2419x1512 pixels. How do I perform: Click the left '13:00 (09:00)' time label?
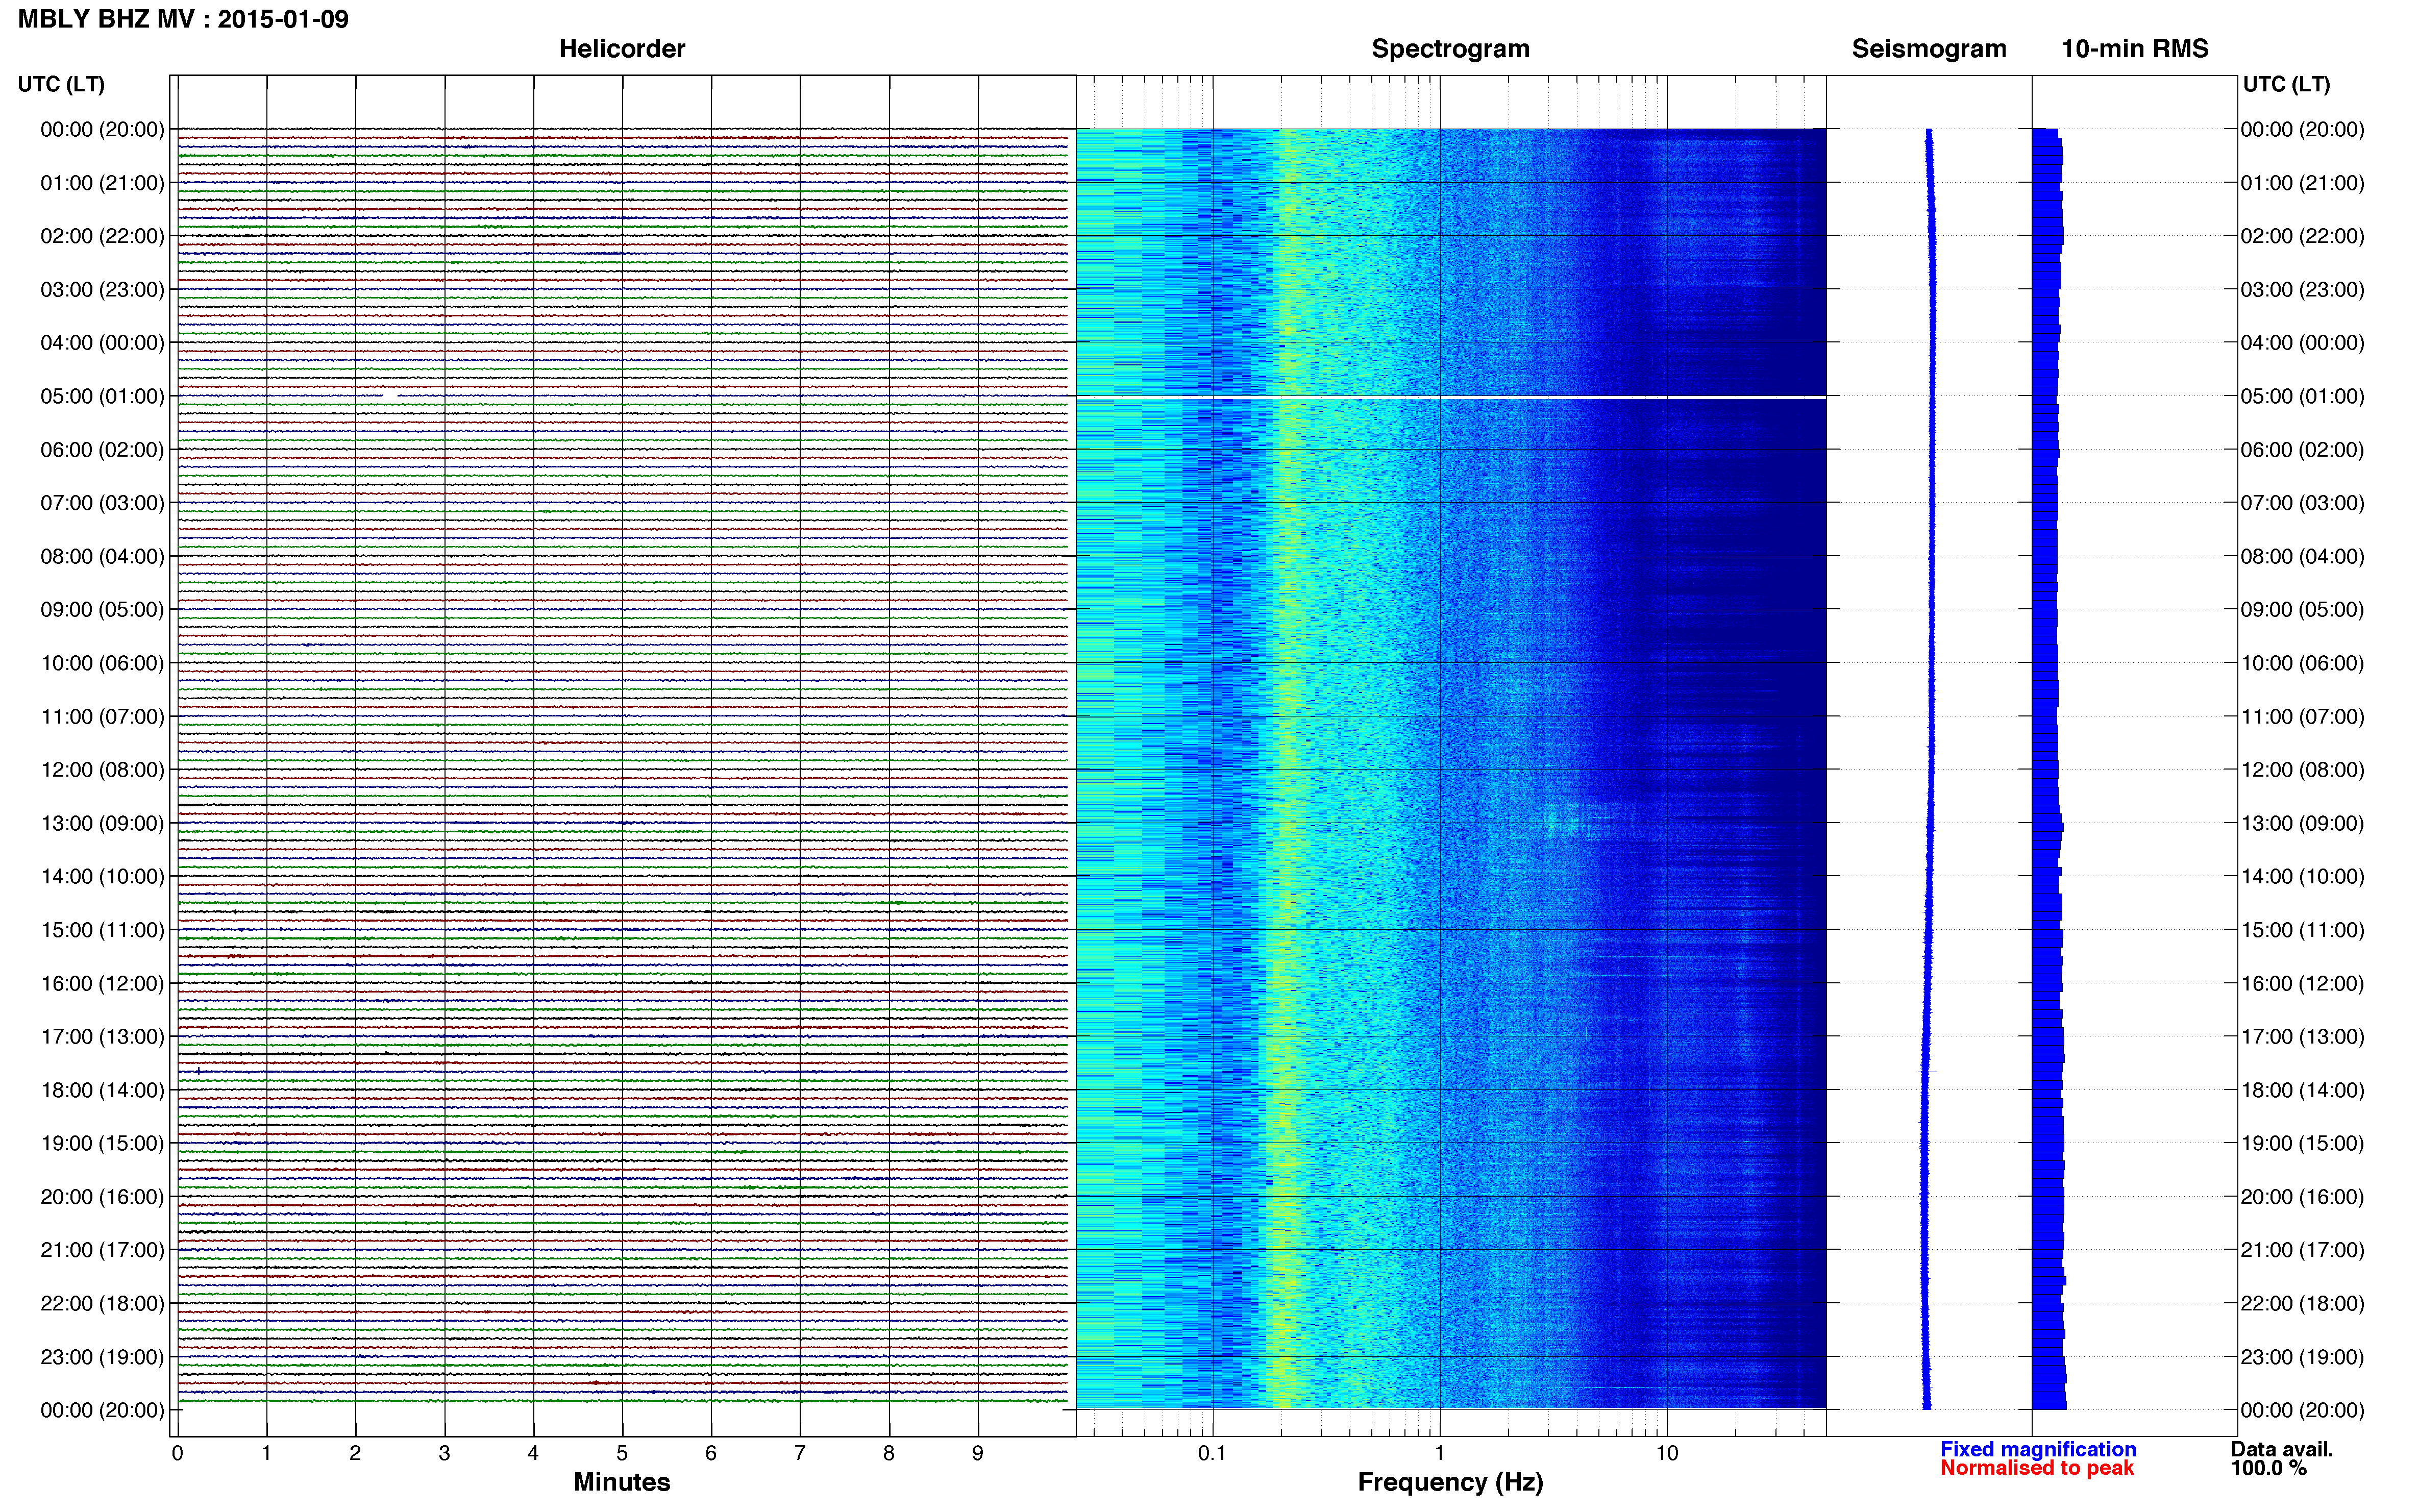click(x=102, y=823)
